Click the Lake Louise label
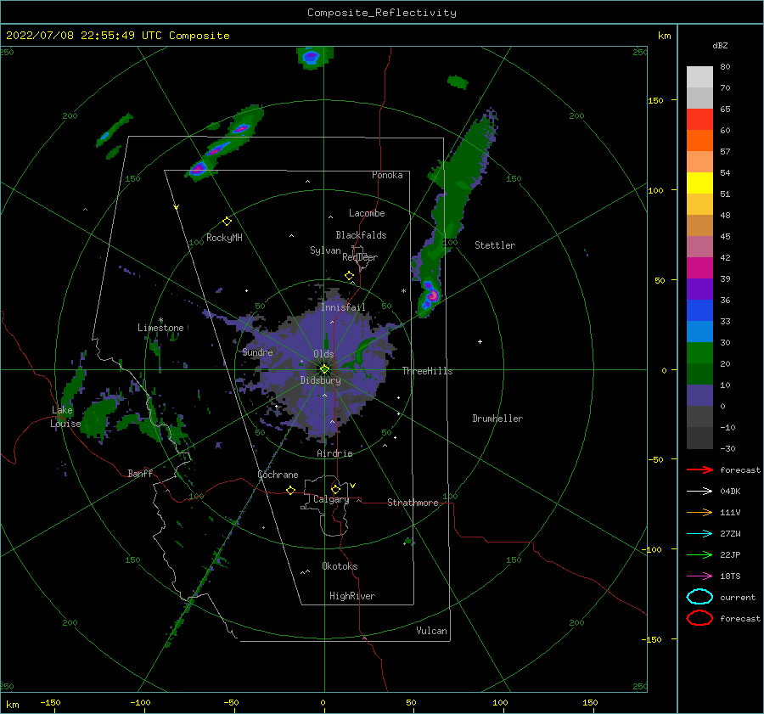 click(65, 417)
